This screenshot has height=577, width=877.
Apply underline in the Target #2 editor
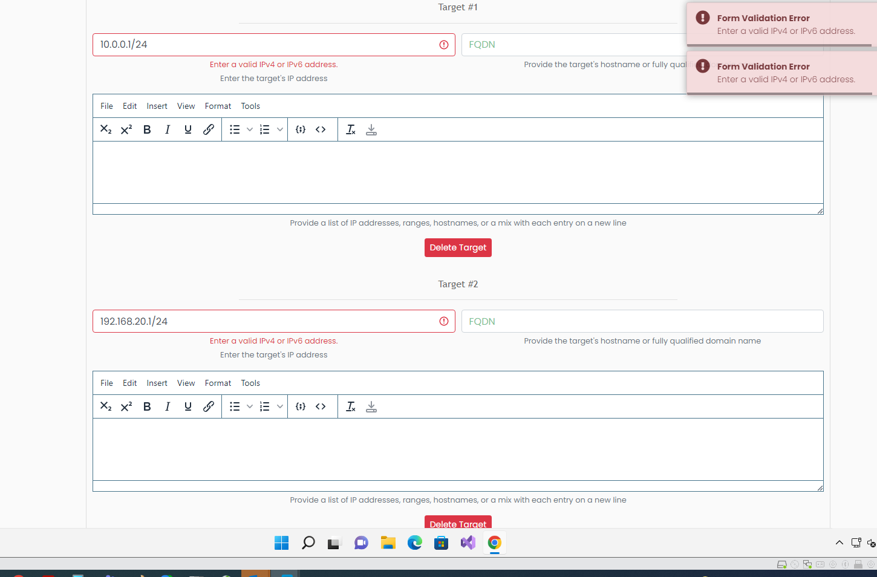click(x=188, y=406)
